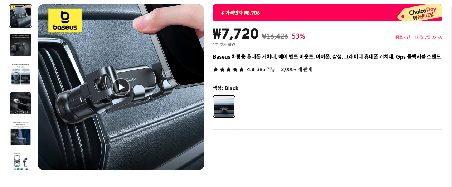Click the ₩7,720 sale price
This screenshot has width=452, height=187.
[235, 34]
